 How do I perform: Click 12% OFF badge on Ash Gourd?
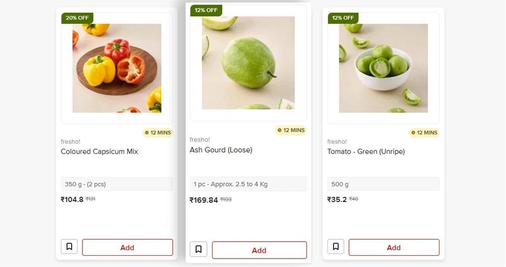[x=206, y=11]
